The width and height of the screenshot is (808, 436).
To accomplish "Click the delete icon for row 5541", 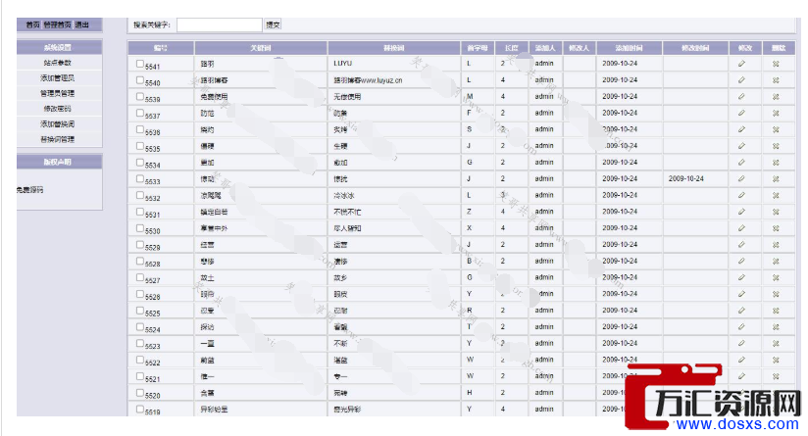I will tap(776, 64).
